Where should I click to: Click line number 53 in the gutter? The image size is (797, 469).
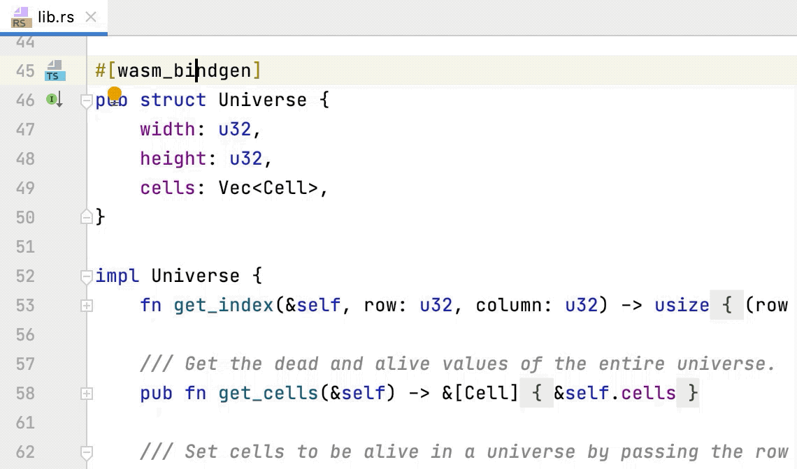point(25,306)
